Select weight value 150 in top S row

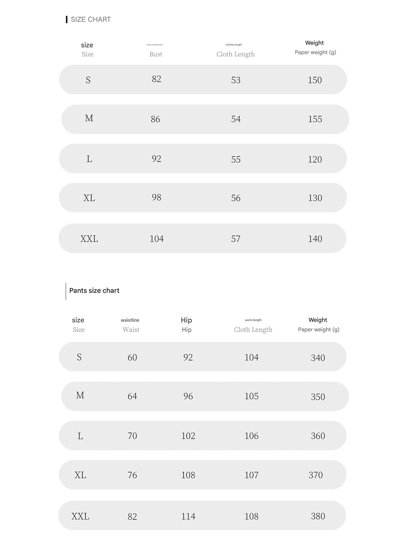pyautogui.click(x=315, y=80)
